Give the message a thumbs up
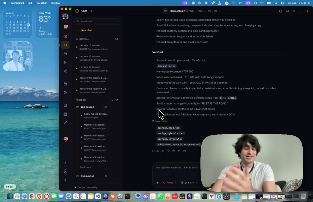This screenshot has height=202, width=313. point(163,151)
